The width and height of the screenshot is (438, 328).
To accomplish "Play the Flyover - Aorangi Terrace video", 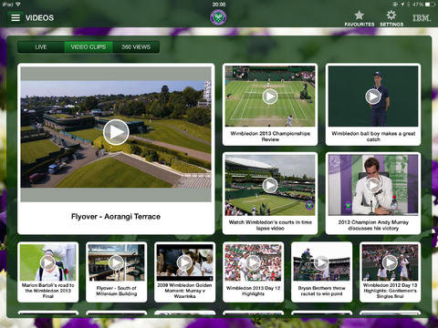I will coord(116,132).
